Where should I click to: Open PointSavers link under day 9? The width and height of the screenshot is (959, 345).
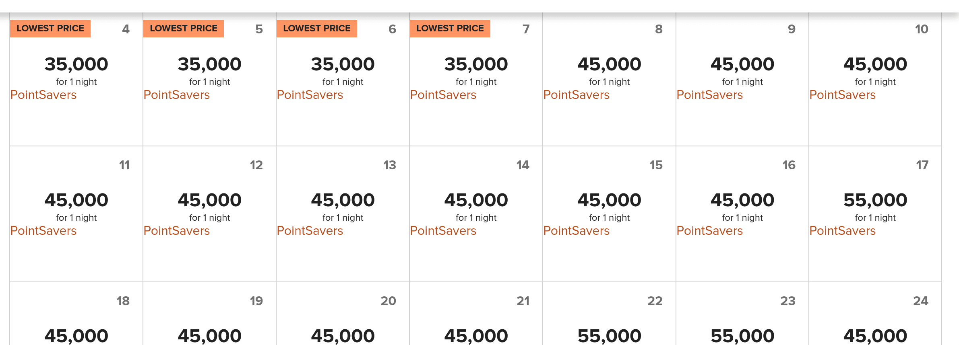tap(710, 95)
